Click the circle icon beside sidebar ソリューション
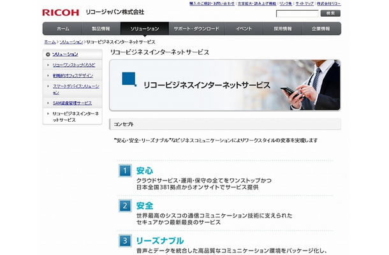 [x=48, y=54]
